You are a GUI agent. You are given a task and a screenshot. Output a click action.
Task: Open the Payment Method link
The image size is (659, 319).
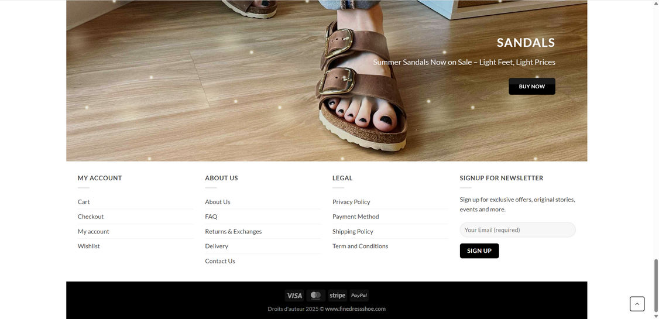tap(356, 217)
